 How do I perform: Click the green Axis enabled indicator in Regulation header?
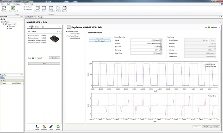click(209, 27)
